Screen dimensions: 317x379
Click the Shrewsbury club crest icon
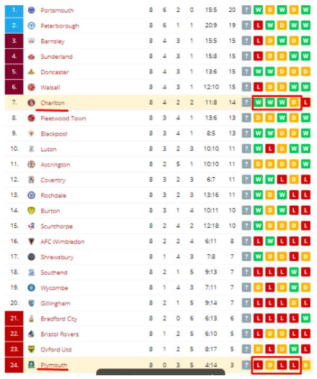31,257
